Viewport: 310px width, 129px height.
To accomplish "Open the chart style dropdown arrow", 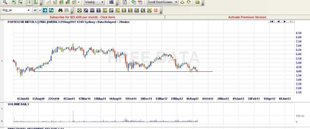I will (x=79, y=2).
